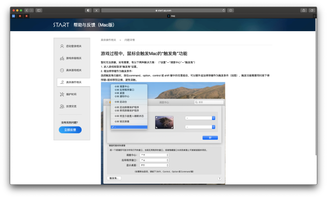327x198 pixels.
Task: Select 具体操作相关 in the sidebar
Action: pos(73,82)
